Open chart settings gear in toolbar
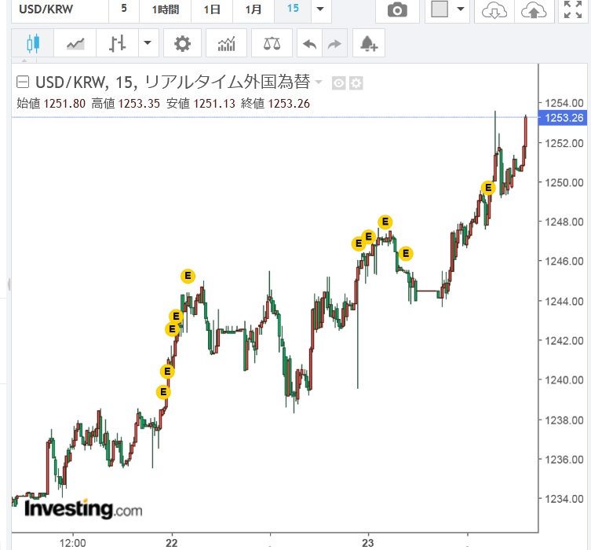The image size is (591, 550). [182, 44]
